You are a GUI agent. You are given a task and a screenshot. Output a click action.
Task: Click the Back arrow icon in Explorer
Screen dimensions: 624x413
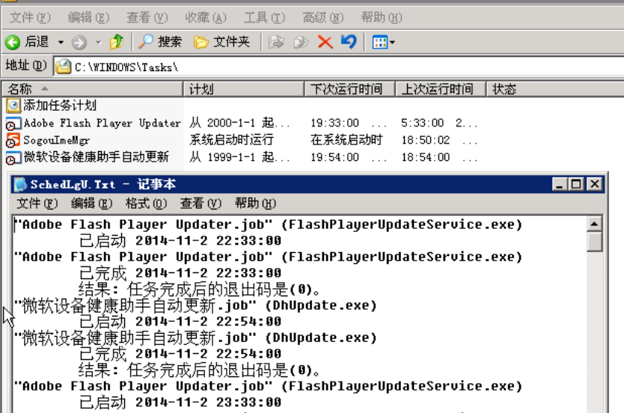tap(13, 42)
